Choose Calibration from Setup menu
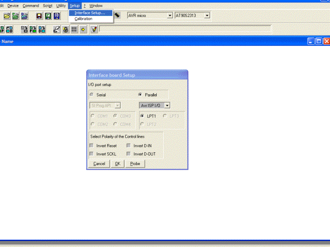The image size is (330, 247). pyautogui.click(x=91, y=19)
